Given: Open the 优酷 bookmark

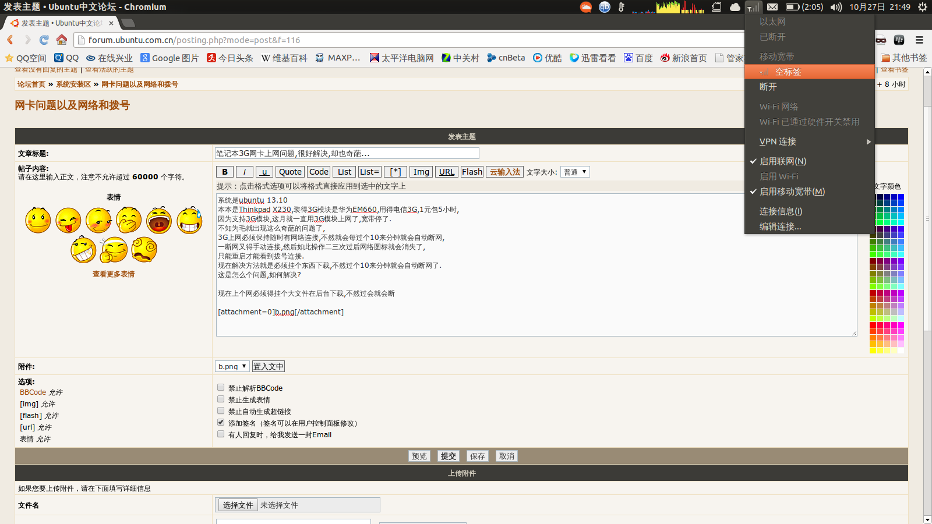Looking at the screenshot, I should [547, 58].
